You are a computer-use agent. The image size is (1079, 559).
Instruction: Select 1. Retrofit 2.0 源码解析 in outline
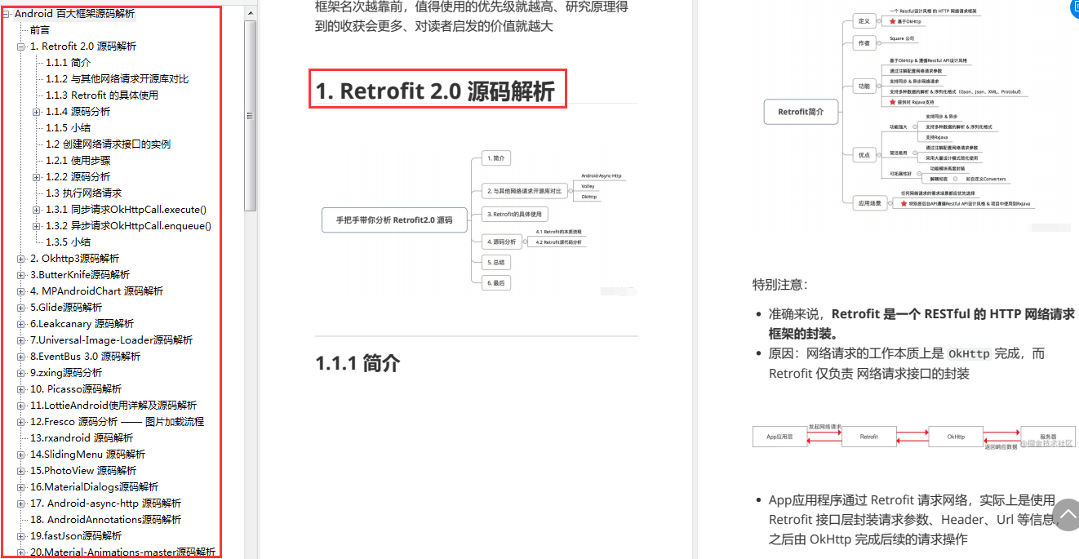tap(83, 47)
